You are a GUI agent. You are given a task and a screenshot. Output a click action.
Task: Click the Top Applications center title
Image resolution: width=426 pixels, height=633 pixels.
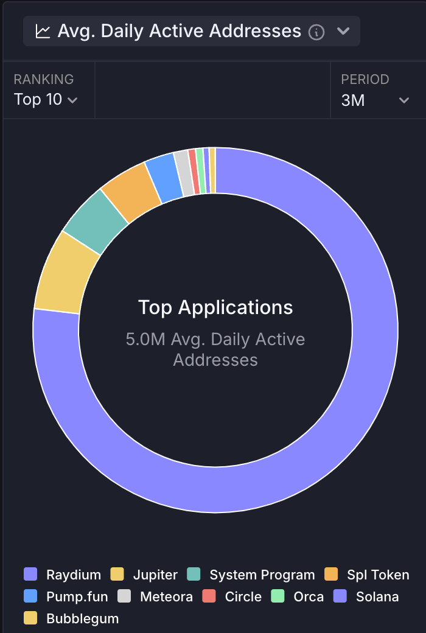click(x=215, y=307)
